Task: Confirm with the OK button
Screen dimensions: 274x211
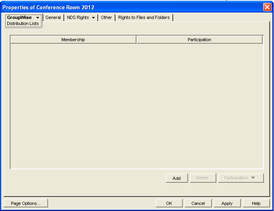Action: click(x=169, y=203)
